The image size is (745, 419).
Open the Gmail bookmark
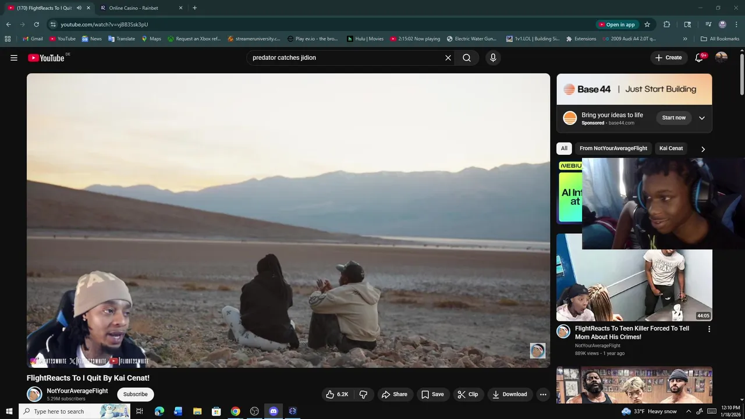point(33,39)
